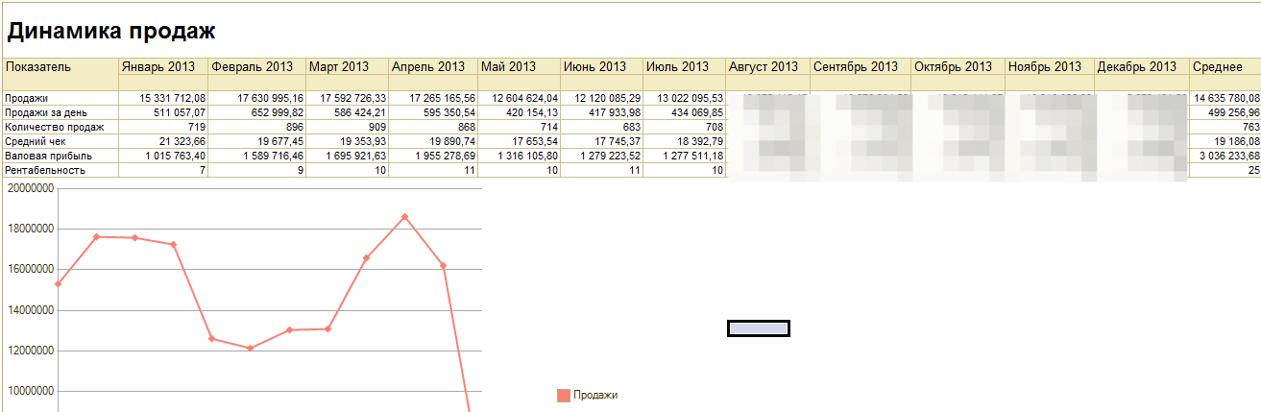Select the 'Январь 2013' column header
This screenshot has height=412, width=1261.
163,66
